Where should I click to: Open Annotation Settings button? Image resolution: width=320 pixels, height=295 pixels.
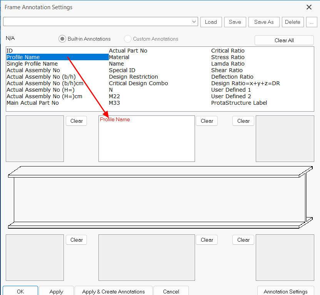click(285, 291)
